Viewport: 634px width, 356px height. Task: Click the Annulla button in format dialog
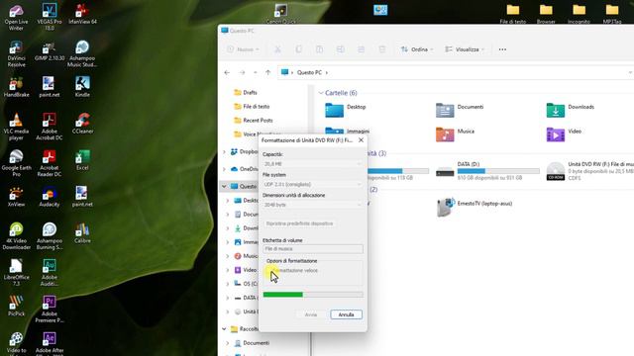(346, 314)
